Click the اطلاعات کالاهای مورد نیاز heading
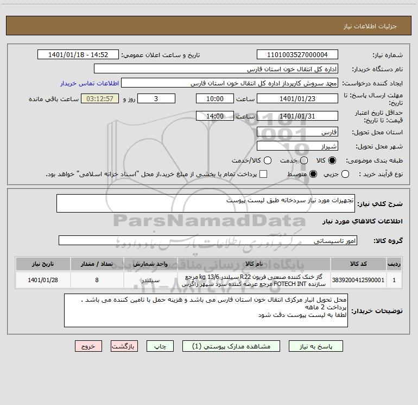418x405 pixels. tap(363, 221)
